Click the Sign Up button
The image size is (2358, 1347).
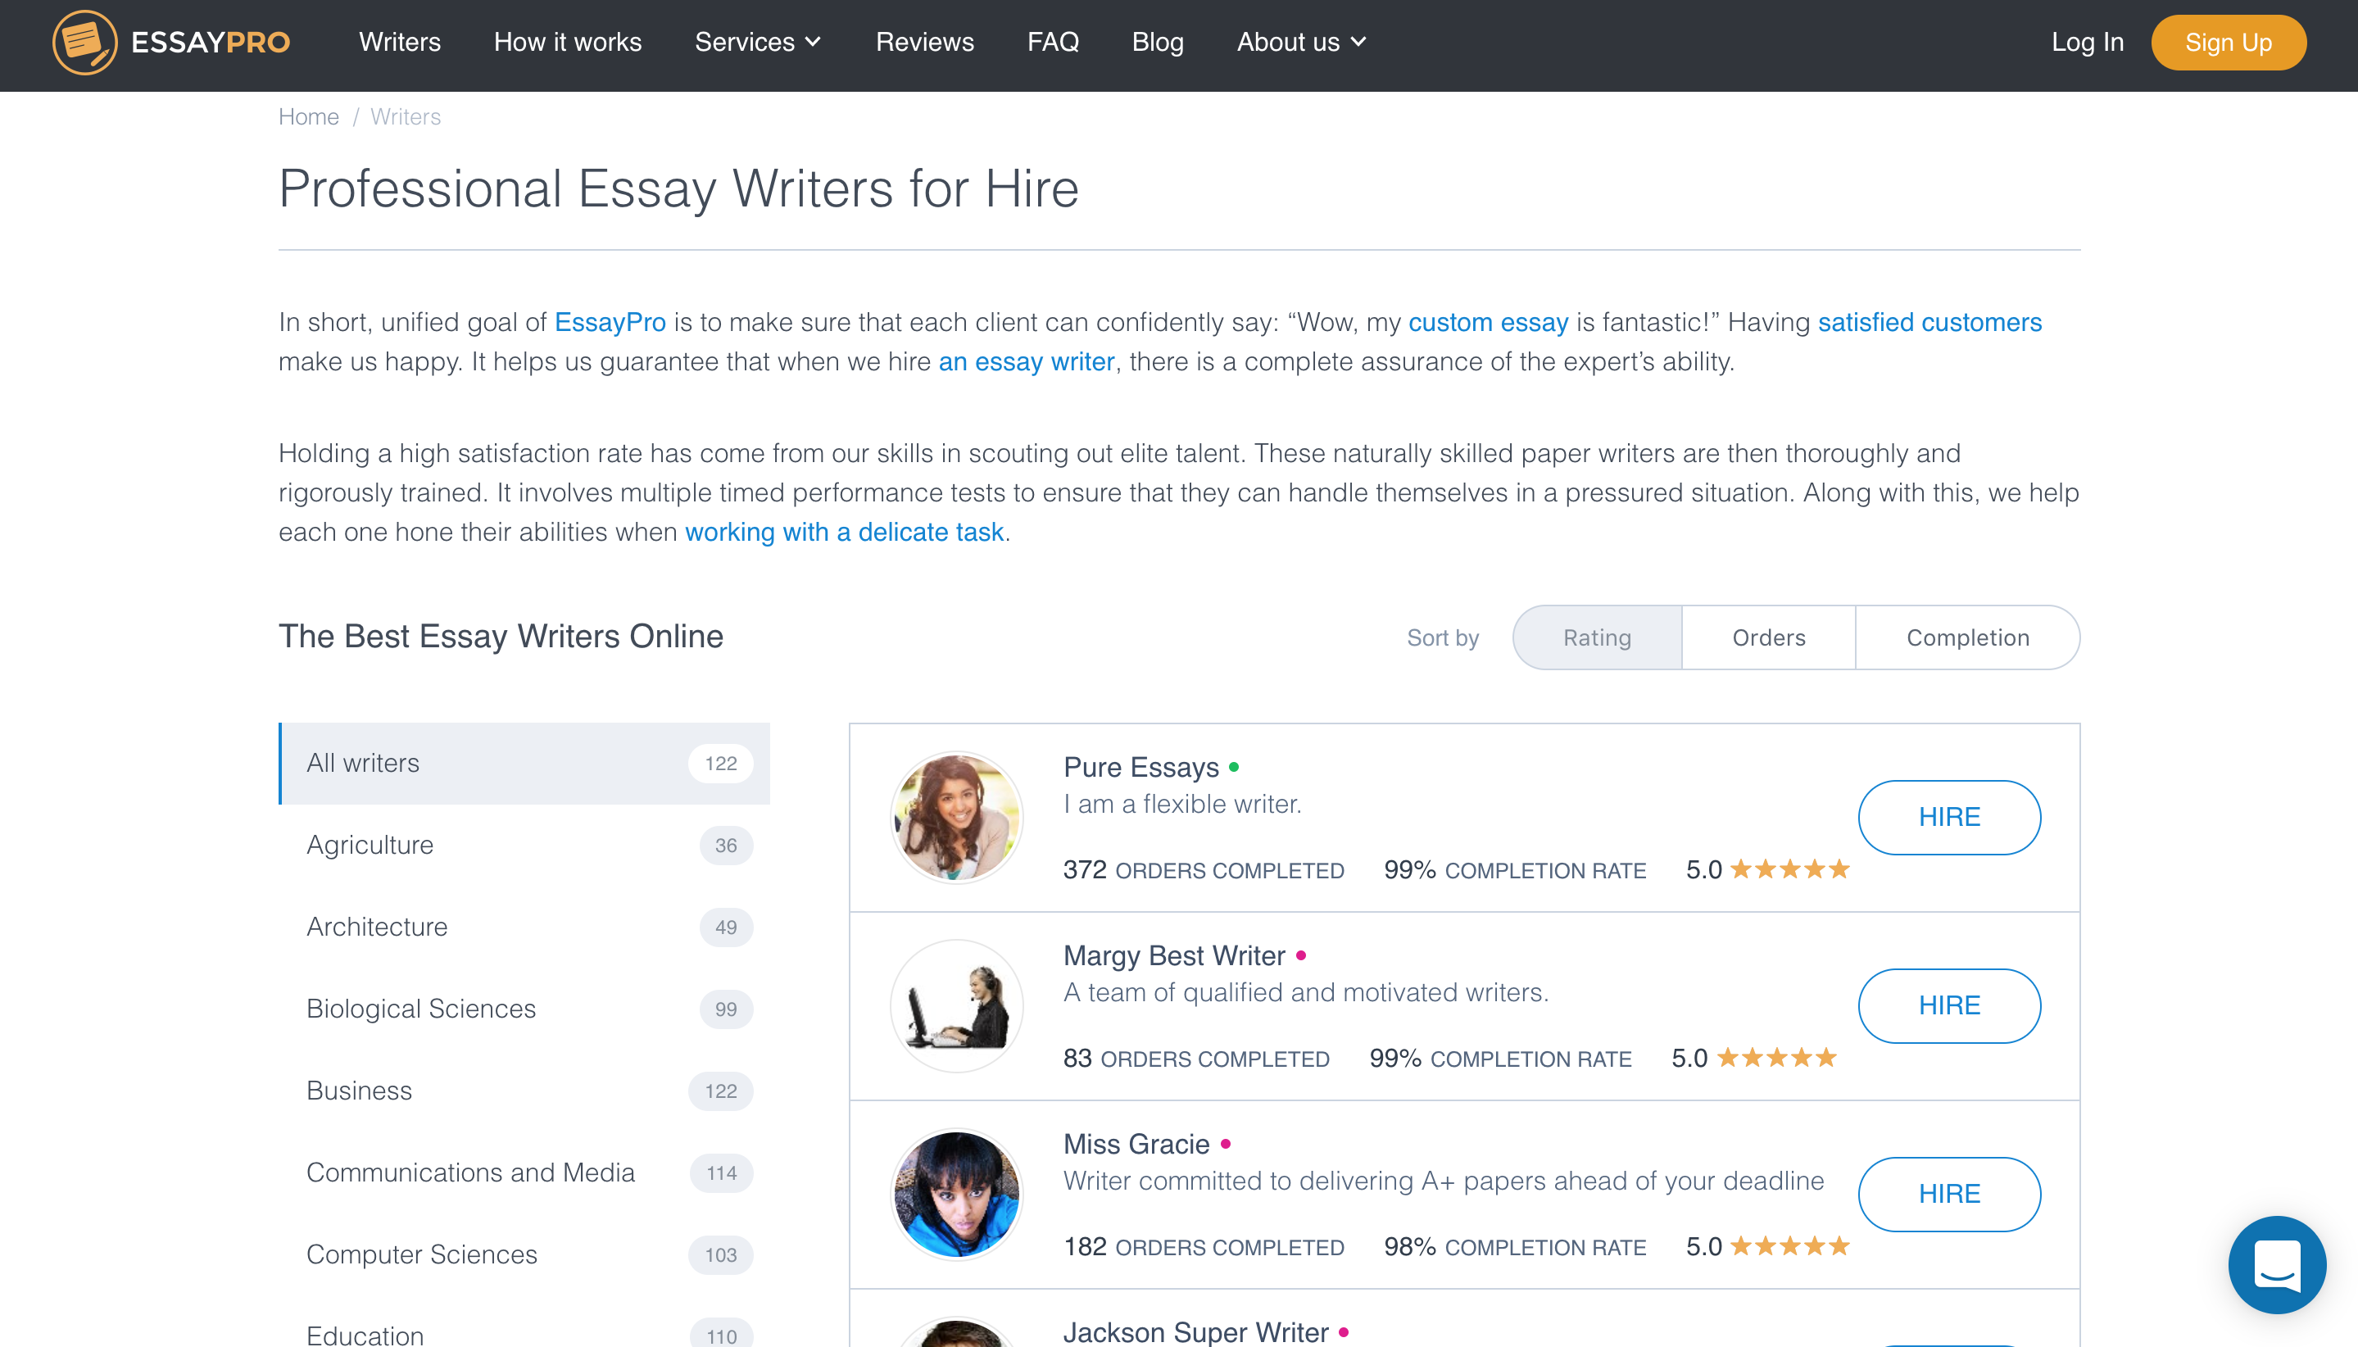(2229, 43)
